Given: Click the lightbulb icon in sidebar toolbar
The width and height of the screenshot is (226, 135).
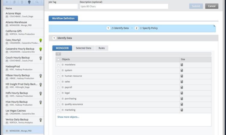Looking at the screenshot, I should 29,2.
